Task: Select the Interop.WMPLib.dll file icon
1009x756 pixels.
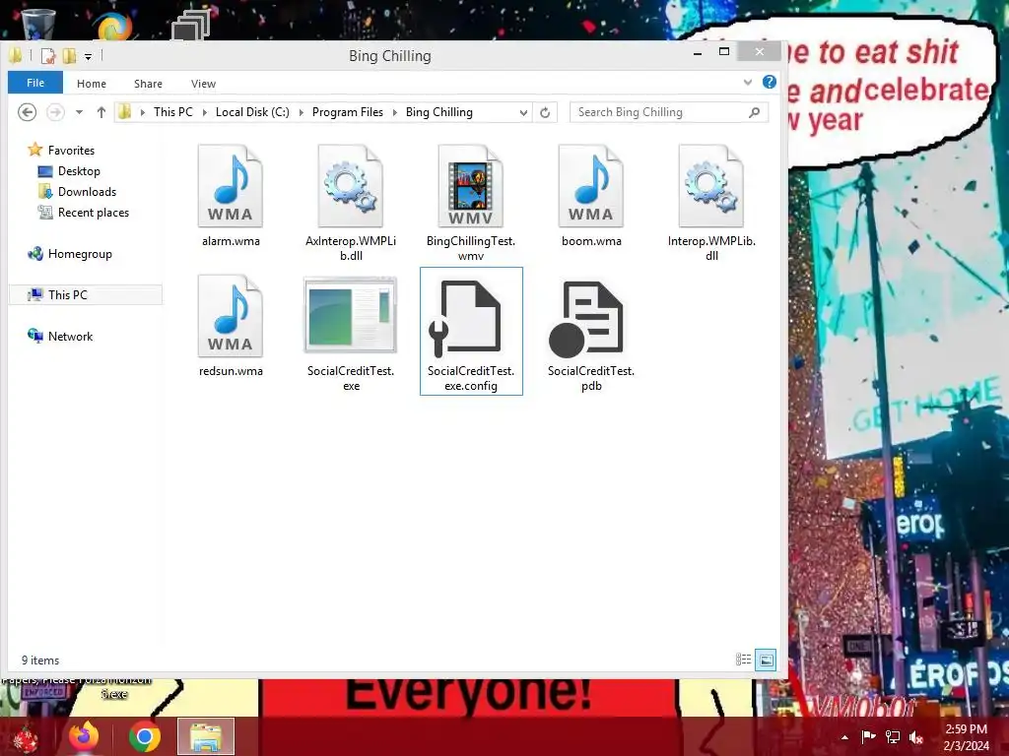Action: pyautogui.click(x=711, y=186)
